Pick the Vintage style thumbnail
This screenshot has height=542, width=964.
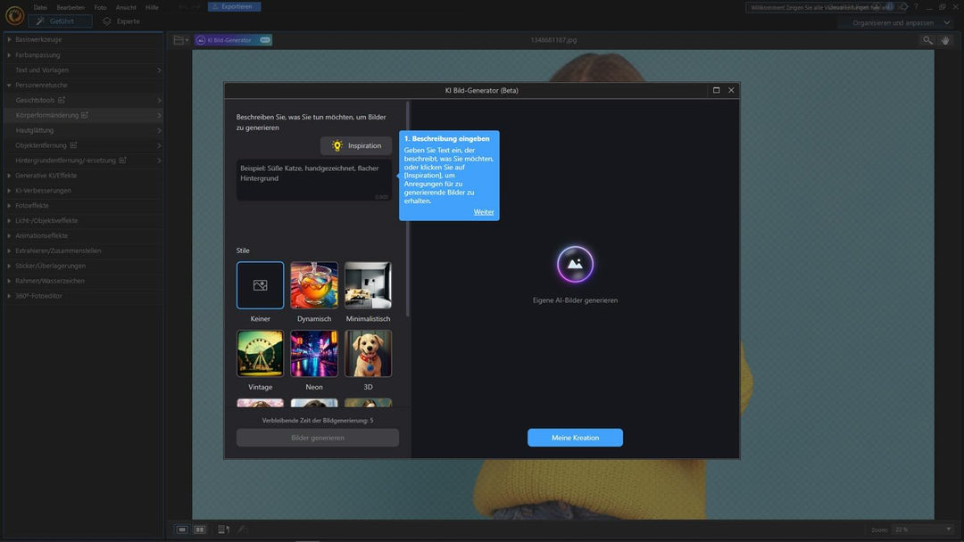pyautogui.click(x=260, y=354)
